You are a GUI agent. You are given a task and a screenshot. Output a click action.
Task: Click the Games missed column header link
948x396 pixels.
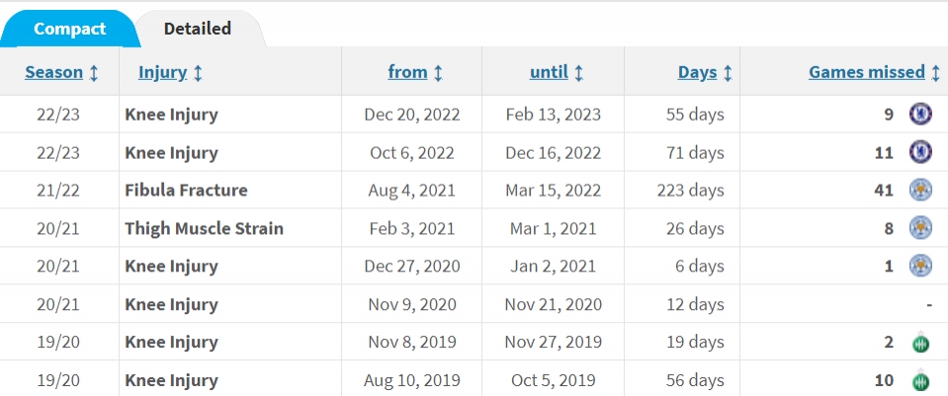pos(867,72)
